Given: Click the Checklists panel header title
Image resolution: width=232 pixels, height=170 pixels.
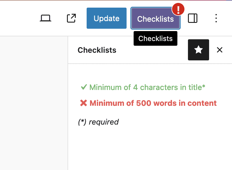Looking at the screenshot, I should click(97, 50).
